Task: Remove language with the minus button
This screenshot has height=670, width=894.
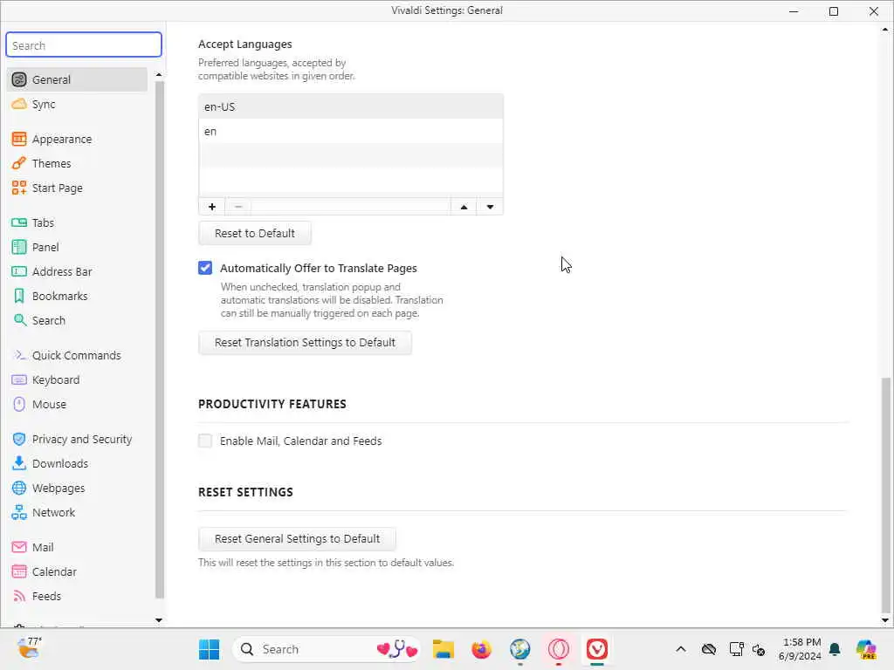Action: point(238,207)
